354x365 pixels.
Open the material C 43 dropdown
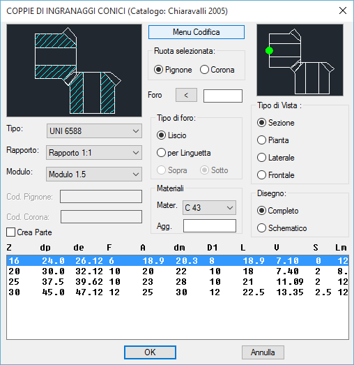(209, 208)
